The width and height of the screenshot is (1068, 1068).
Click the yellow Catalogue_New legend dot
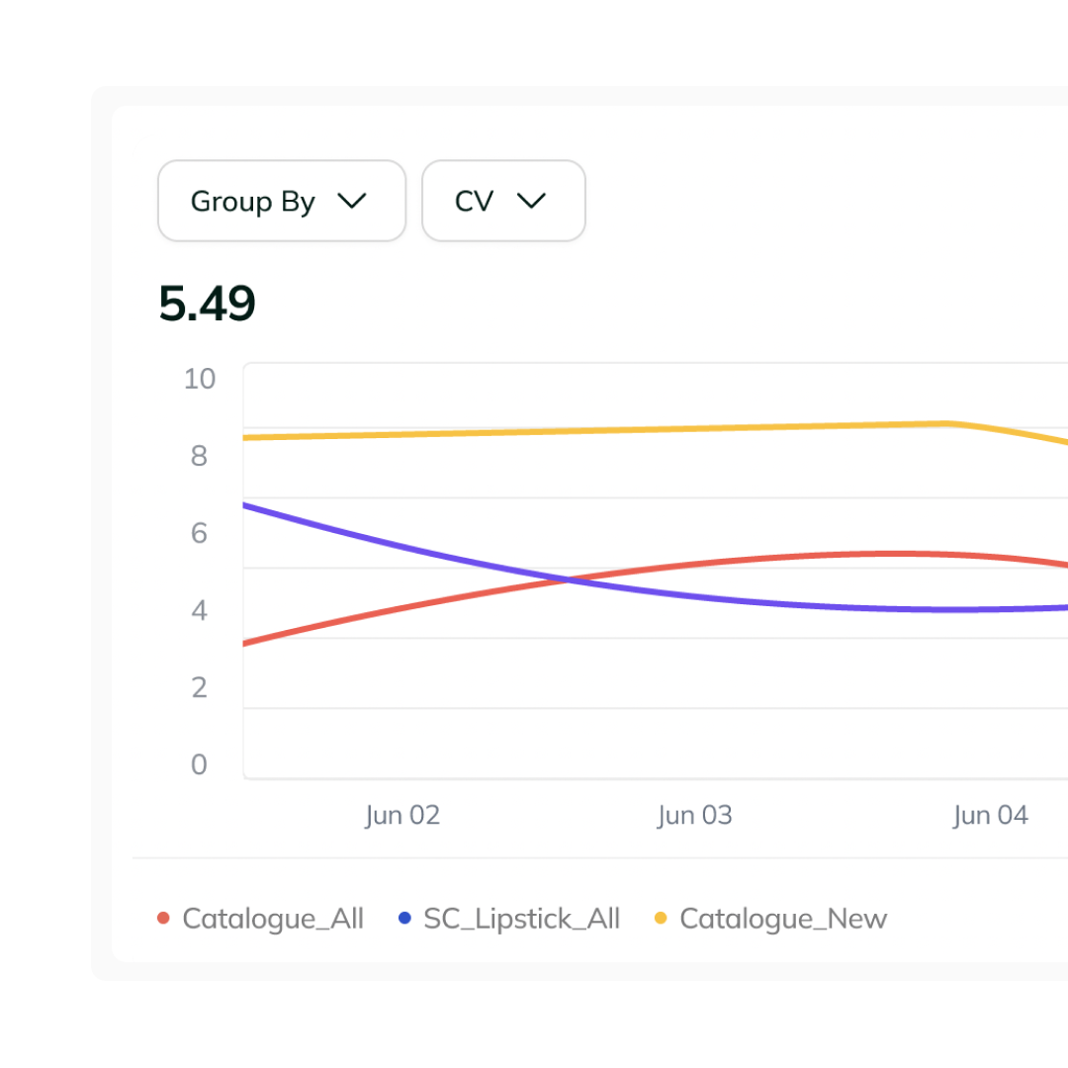click(x=660, y=918)
